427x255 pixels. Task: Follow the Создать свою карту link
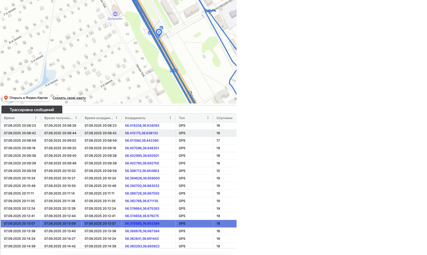[x=69, y=98]
